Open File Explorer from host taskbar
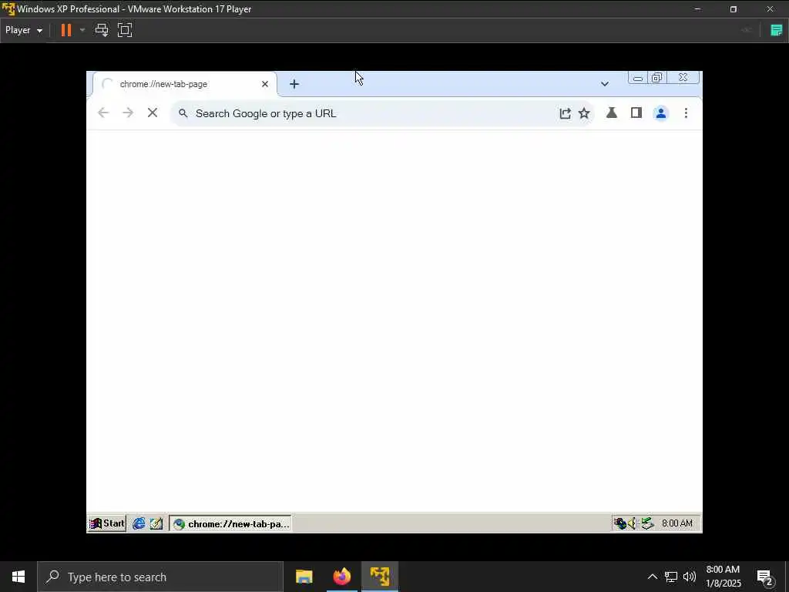 point(304,577)
